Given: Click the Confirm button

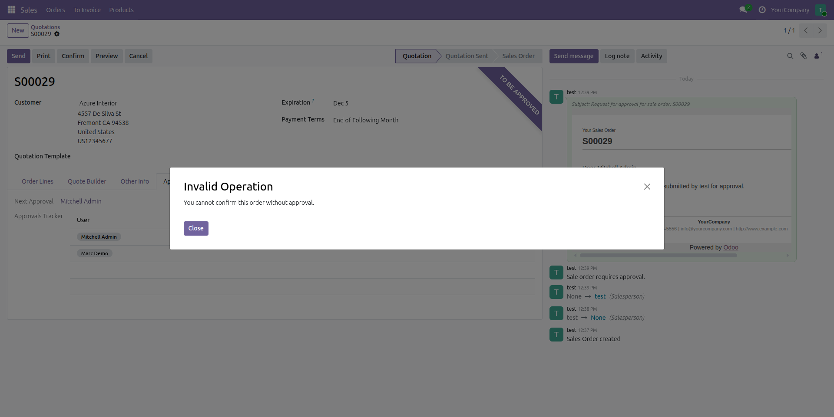Looking at the screenshot, I should point(73,56).
